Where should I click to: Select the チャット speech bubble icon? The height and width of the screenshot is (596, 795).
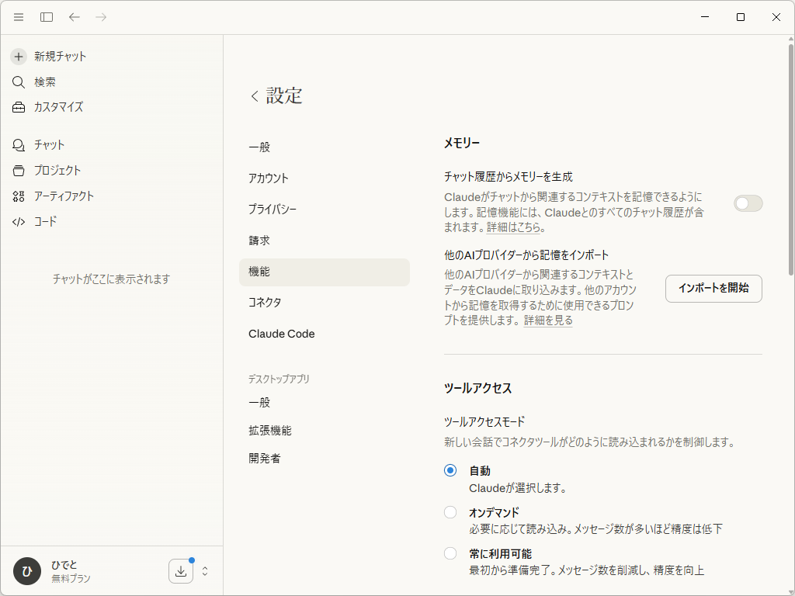pyautogui.click(x=19, y=144)
